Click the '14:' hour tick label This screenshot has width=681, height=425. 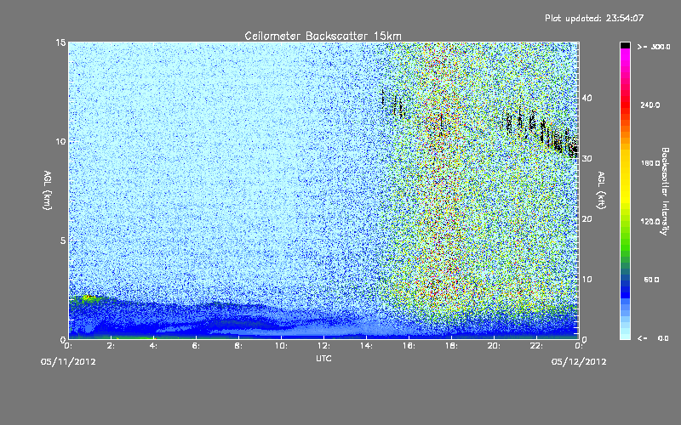(366, 346)
